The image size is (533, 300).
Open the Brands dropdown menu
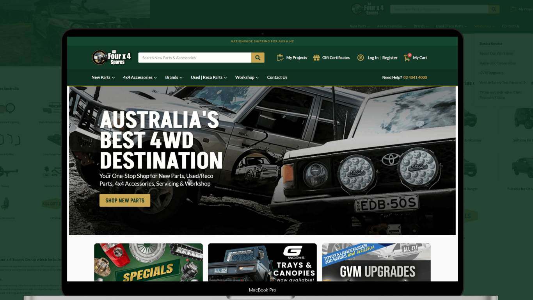[174, 77]
